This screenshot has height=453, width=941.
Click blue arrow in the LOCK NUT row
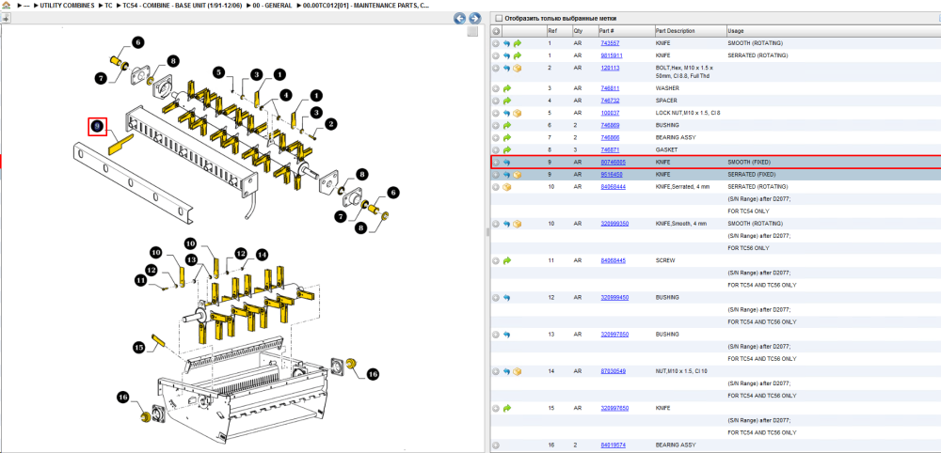[x=506, y=113]
